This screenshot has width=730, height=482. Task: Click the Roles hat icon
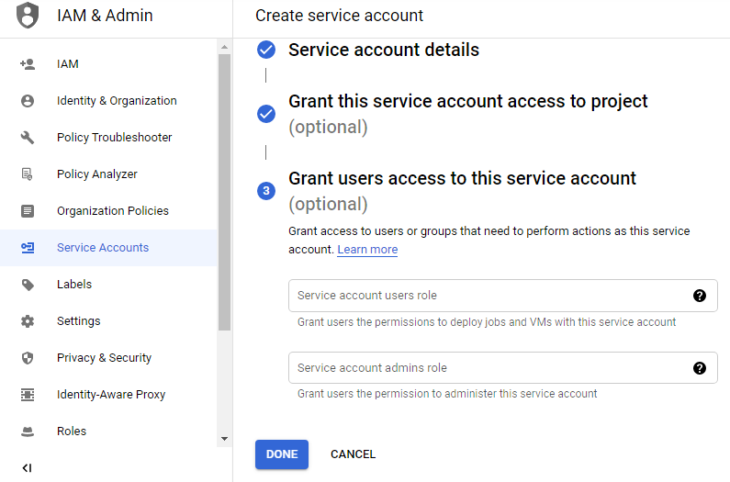pos(28,432)
